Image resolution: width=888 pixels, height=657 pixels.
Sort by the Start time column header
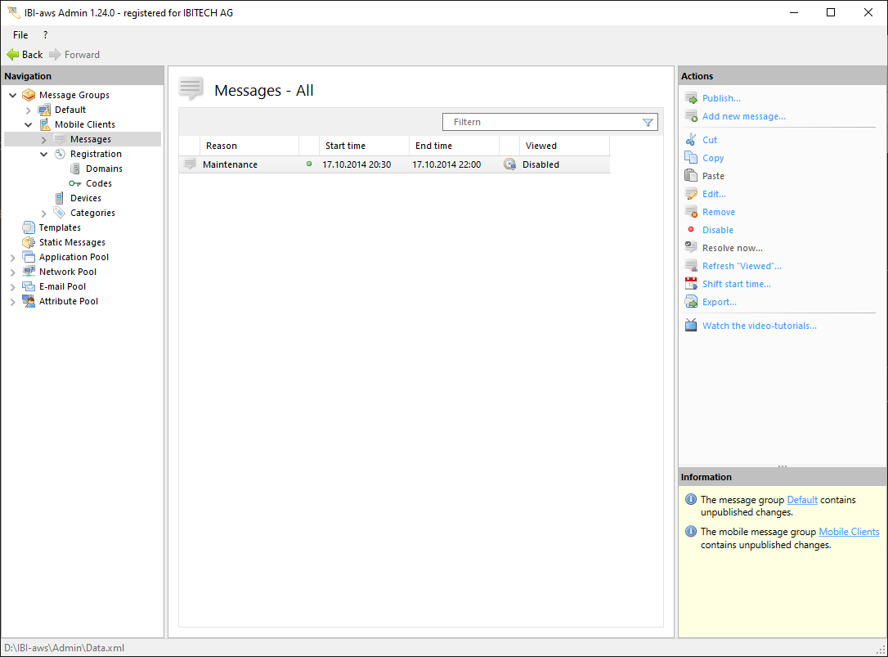tap(345, 146)
